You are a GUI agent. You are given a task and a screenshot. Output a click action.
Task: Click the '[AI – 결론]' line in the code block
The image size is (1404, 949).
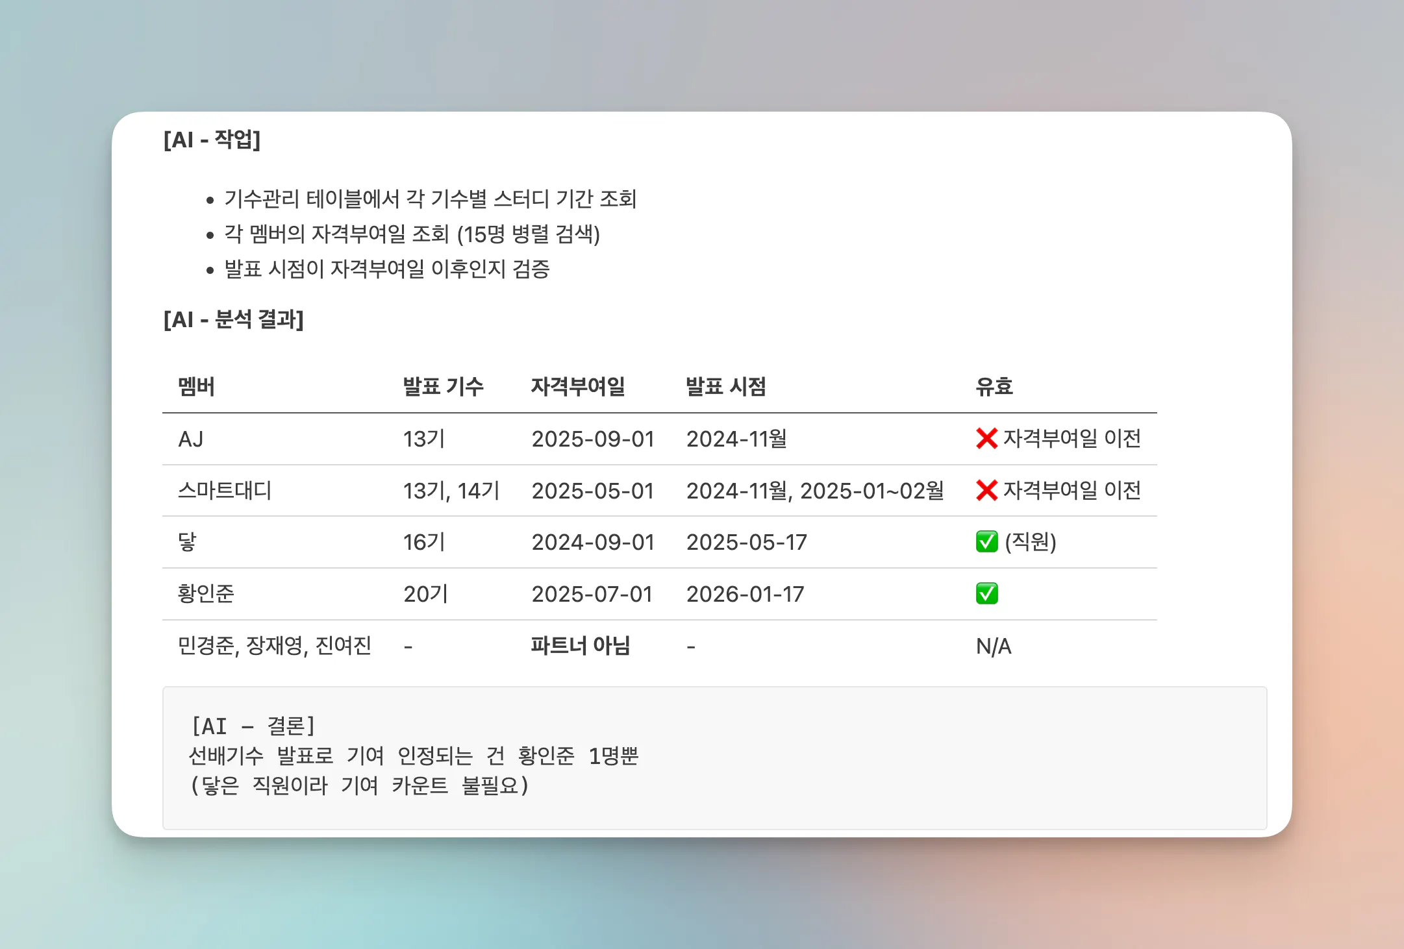click(254, 726)
